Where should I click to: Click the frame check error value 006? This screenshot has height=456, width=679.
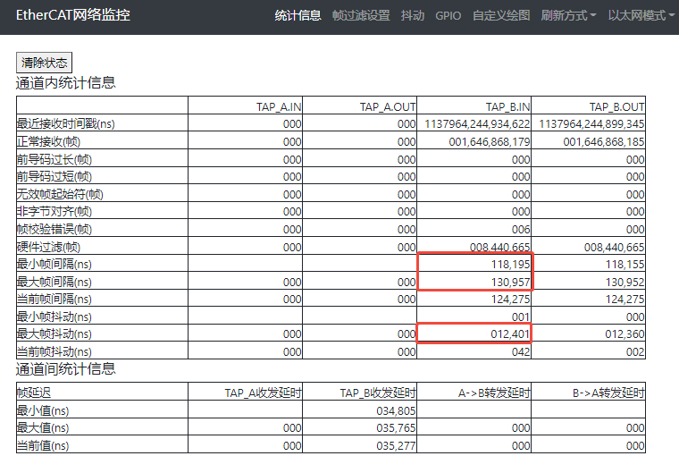pos(521,229)
